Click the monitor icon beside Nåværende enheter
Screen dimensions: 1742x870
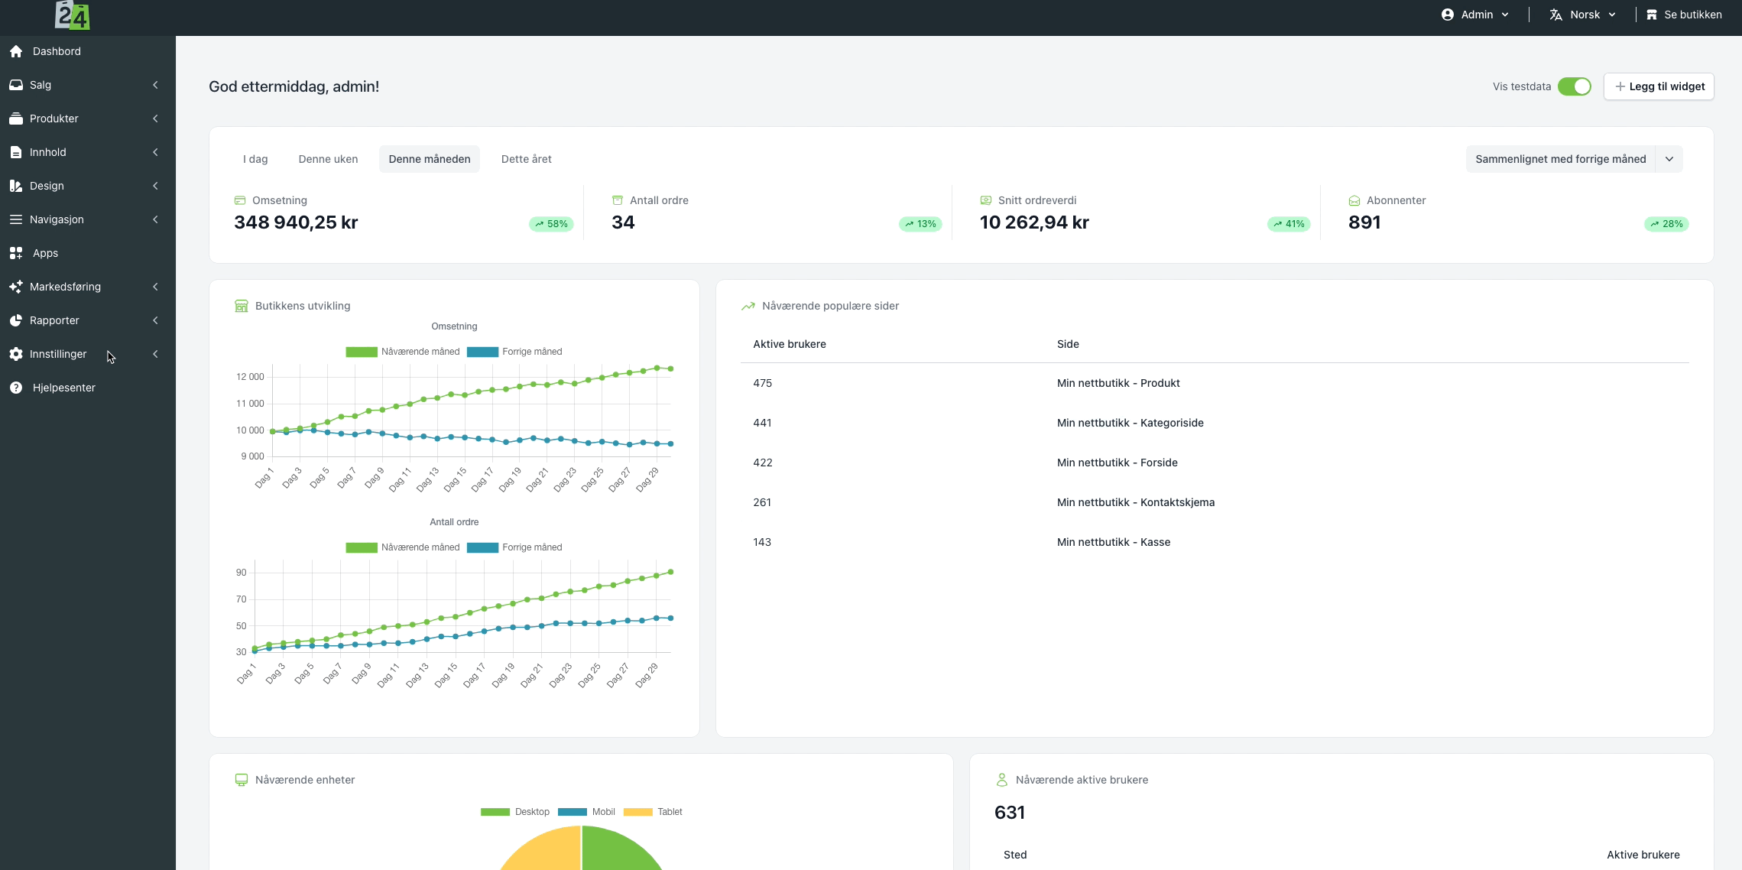242,780
